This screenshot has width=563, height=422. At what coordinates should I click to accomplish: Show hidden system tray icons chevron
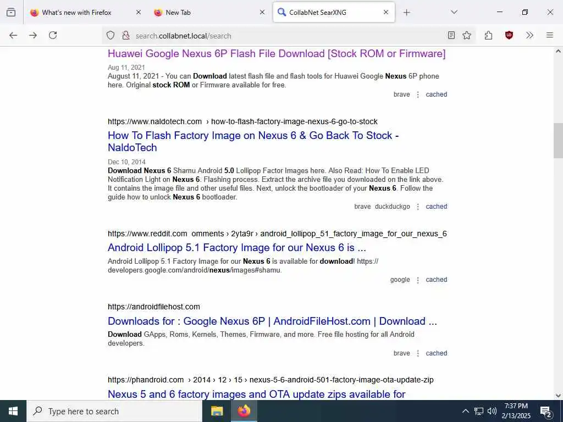(465, 411)
